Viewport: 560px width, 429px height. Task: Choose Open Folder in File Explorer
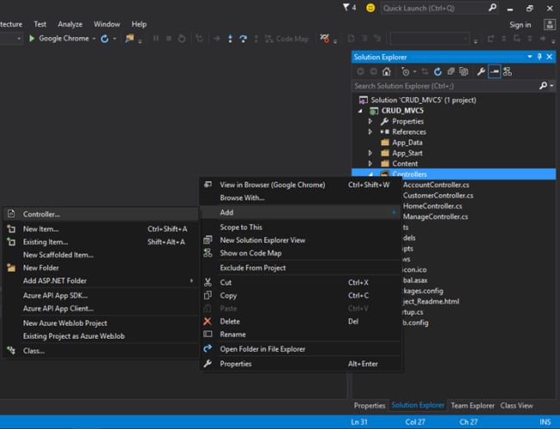point(262,348)
